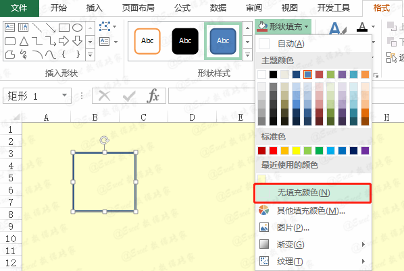Viewport: 404px width, 271px height.
Task: Expand the shape styles gallery More button
Action: 247,55
